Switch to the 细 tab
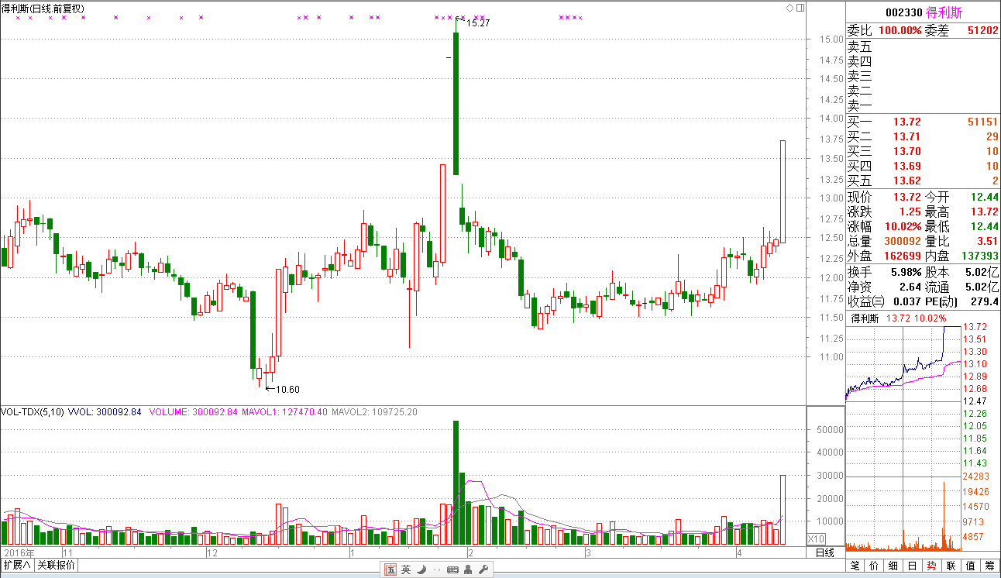The height and width of the screenshot is (578, 1001). 893,566
